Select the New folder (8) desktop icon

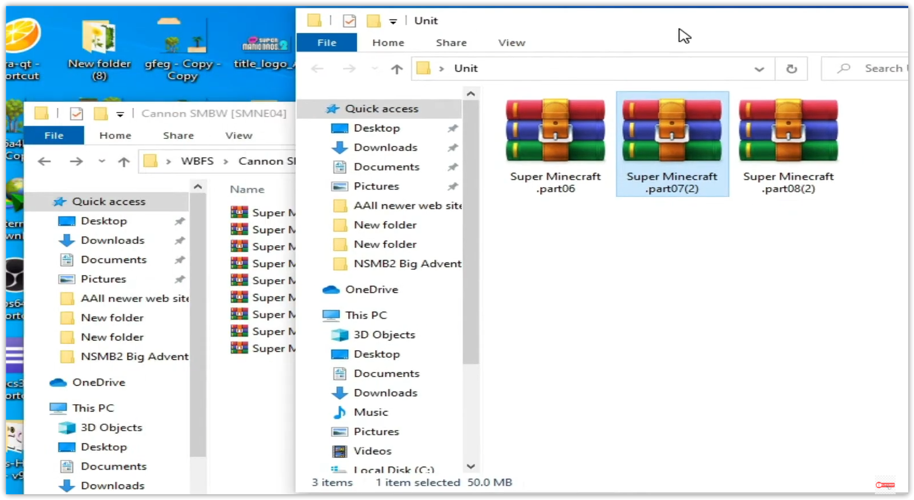click(99, 50)
